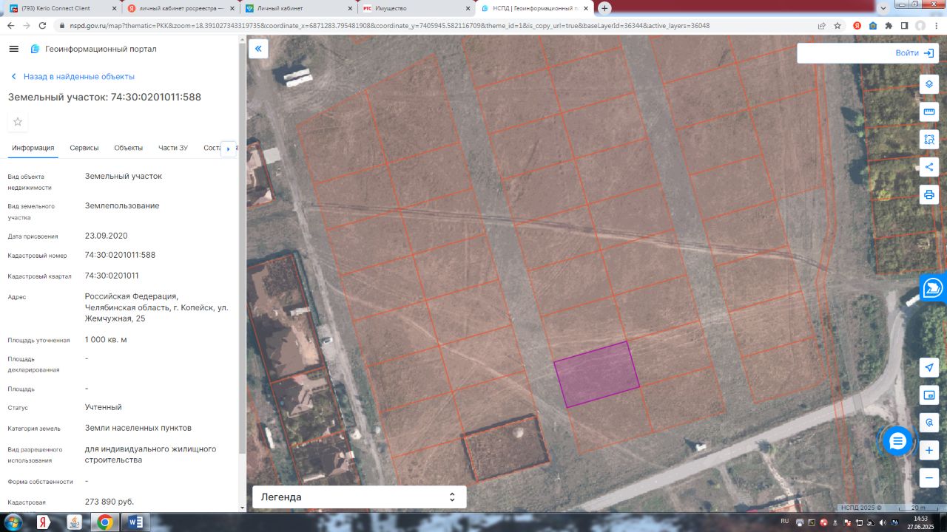The image size is (947, 532).
Task: Click the cadastral value 273 890 руб.
Action: pos(109,502)
